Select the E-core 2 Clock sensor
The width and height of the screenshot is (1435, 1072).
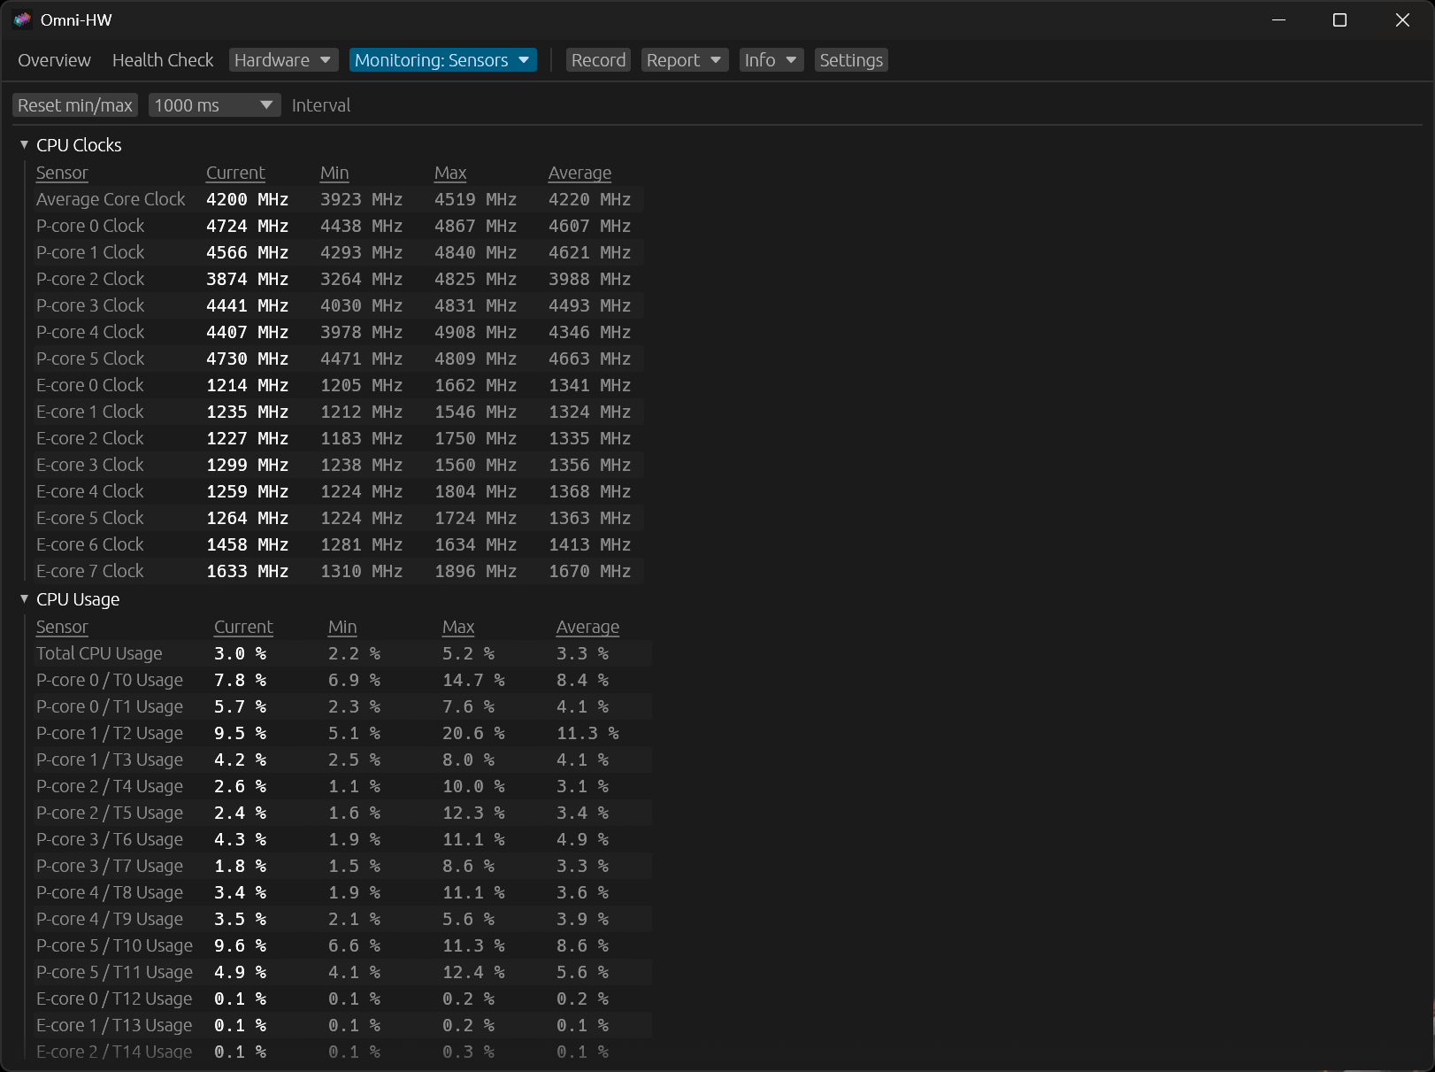(338, 438)
